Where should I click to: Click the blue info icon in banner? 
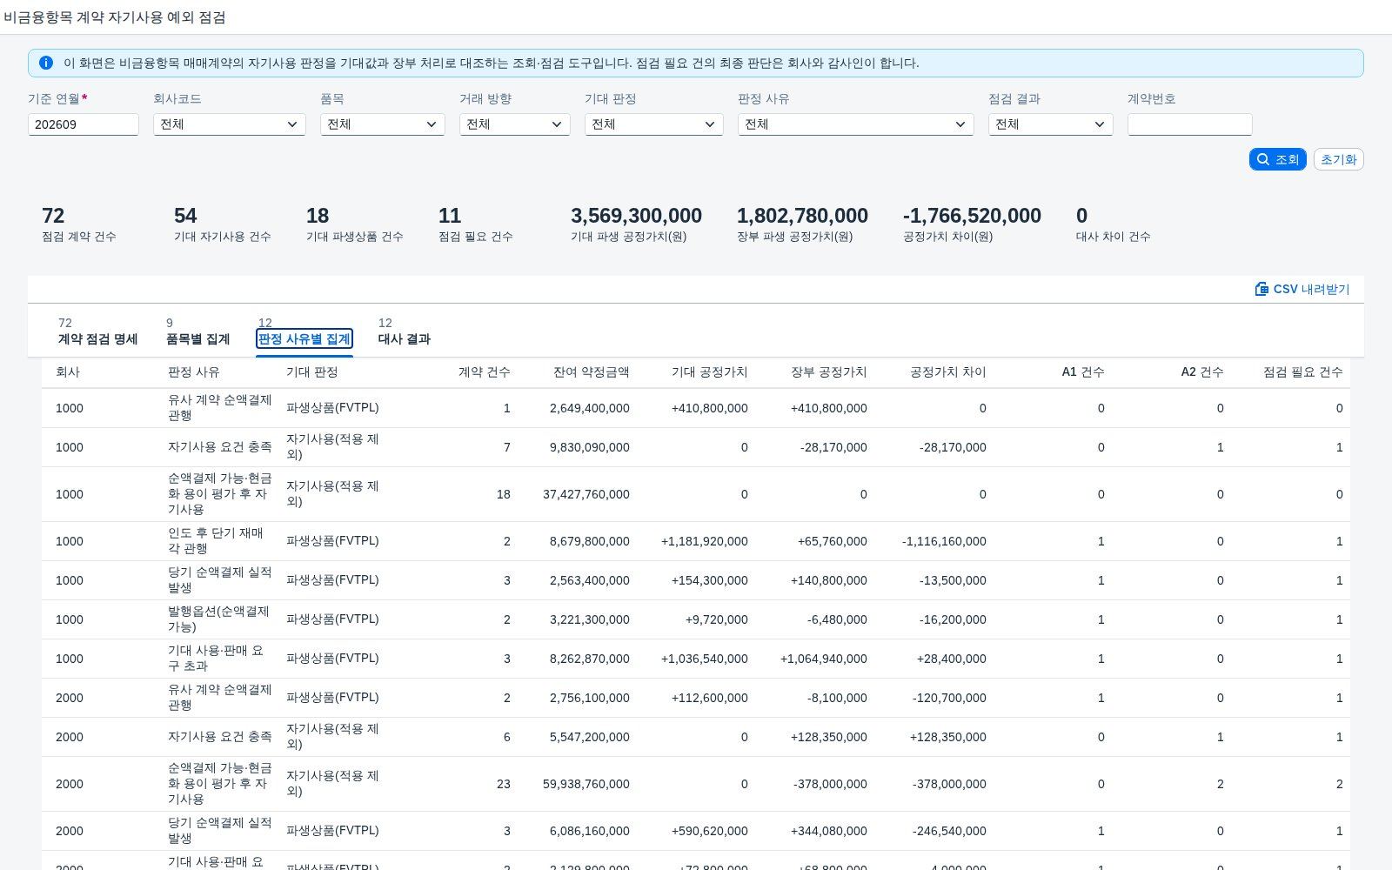pos(46,63)
